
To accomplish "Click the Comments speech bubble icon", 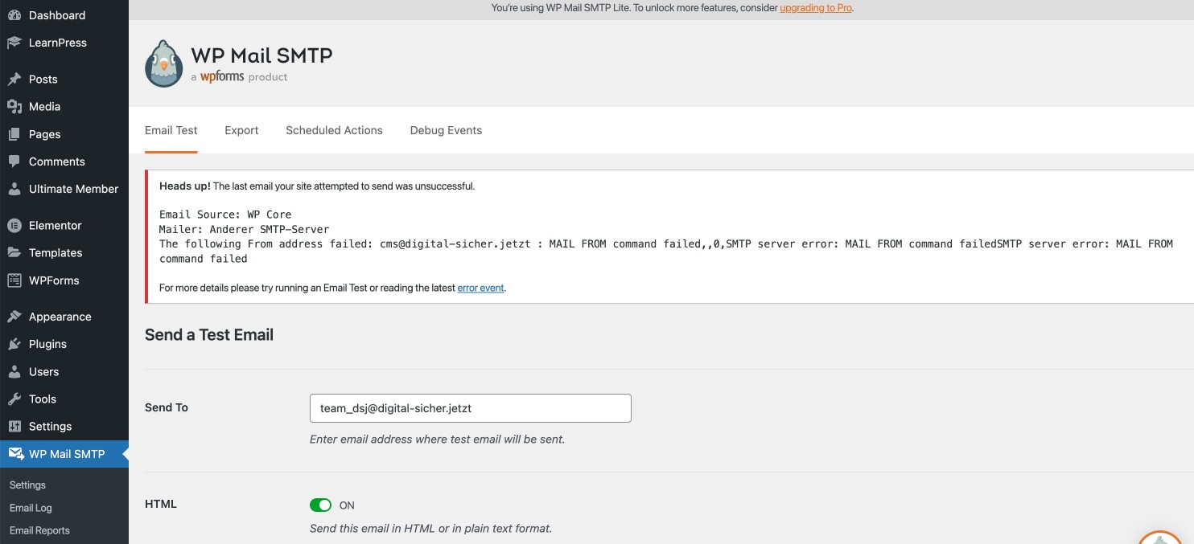I will click(14, 162).
